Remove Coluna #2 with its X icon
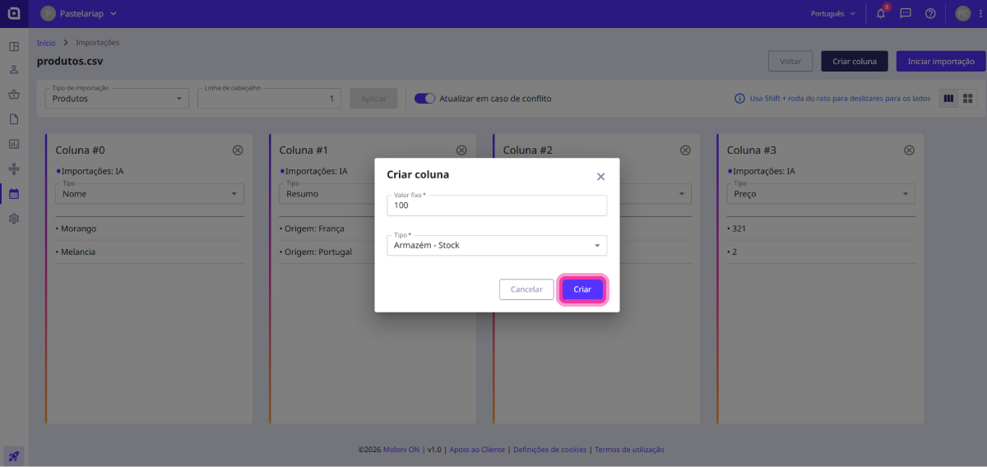The height and width of the screenshot is (467, 987). [x=685, y=150]
